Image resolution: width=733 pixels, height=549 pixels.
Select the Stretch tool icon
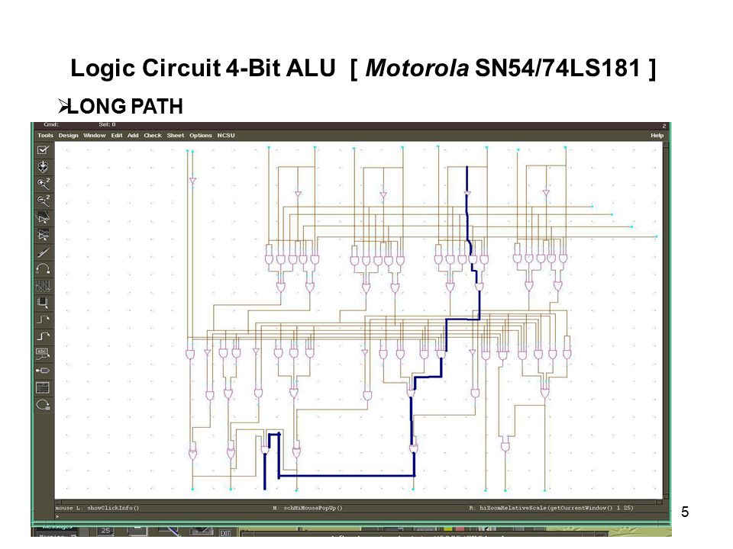(43, 217)
